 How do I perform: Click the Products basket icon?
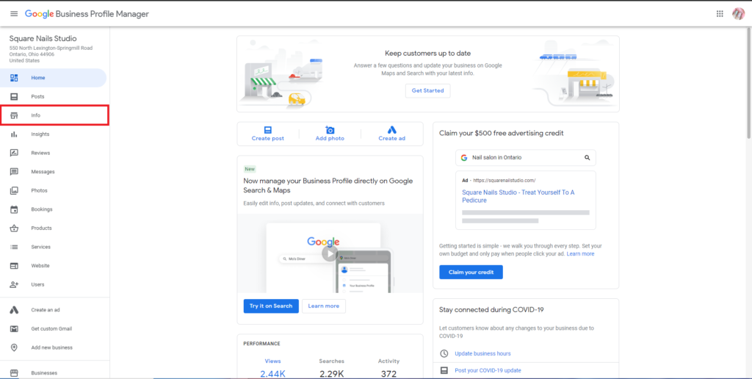coord(14,228)
